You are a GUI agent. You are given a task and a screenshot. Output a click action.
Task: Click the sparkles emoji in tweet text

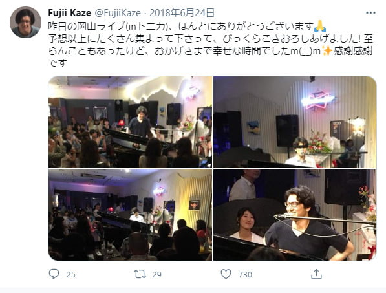click(x=327, y=51)
